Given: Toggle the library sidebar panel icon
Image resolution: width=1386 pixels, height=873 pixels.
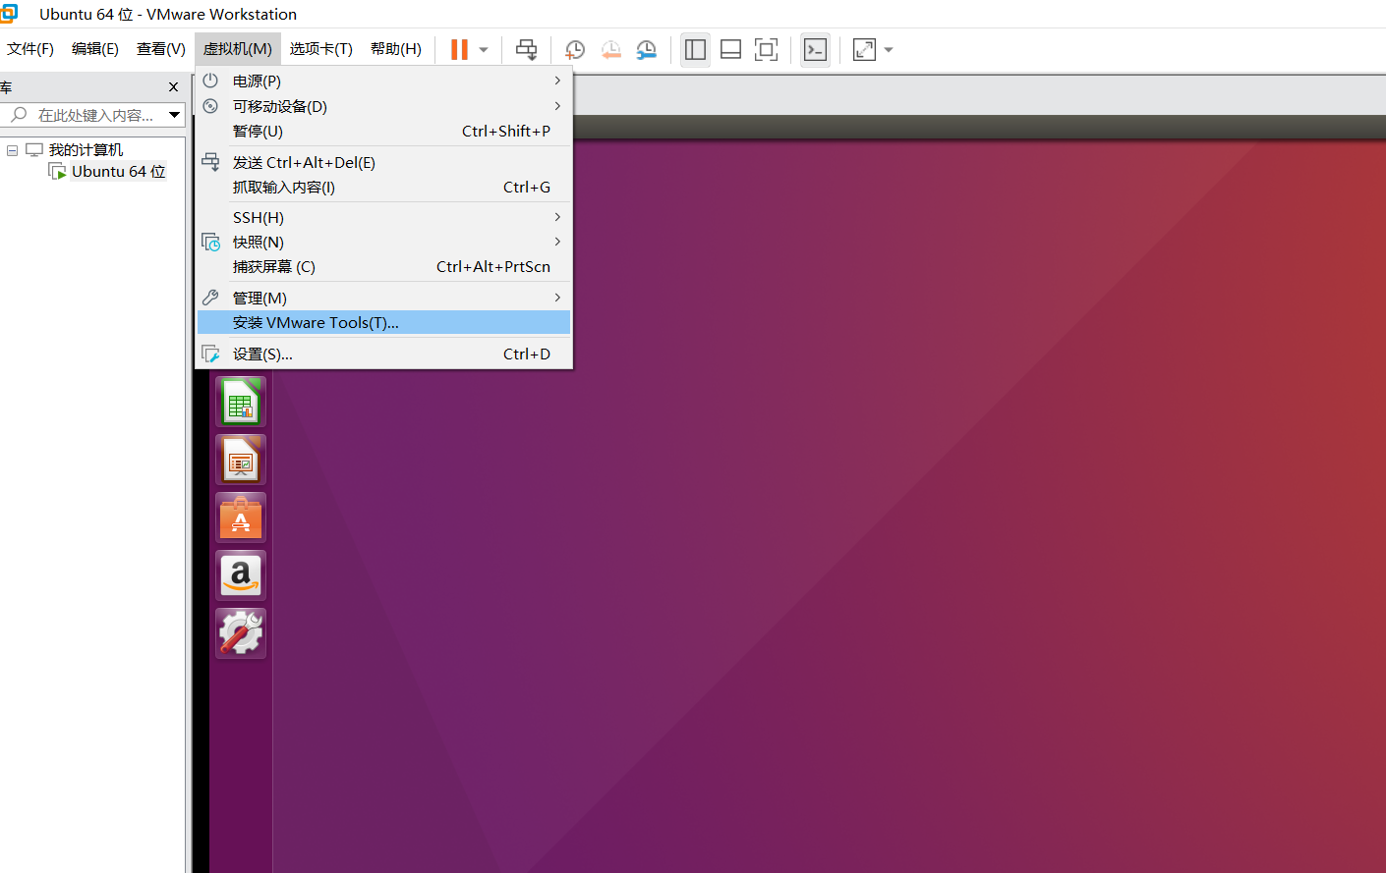Looking at the screenshot, I should click(695, 49).
